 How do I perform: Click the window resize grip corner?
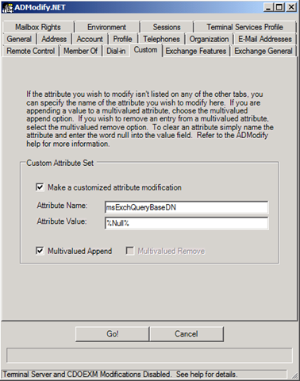[294, 375]
